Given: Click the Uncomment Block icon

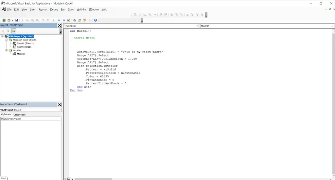Looking at the screenshot, I should [x=181, y=14].
